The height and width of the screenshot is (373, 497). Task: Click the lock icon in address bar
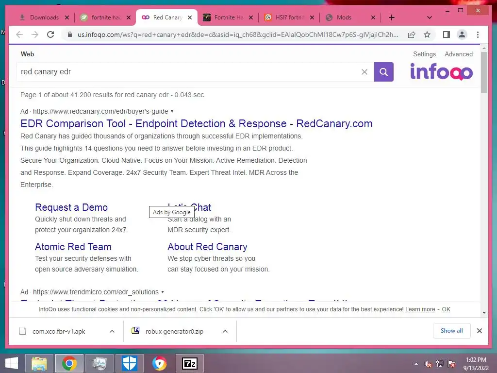(70, 34)
